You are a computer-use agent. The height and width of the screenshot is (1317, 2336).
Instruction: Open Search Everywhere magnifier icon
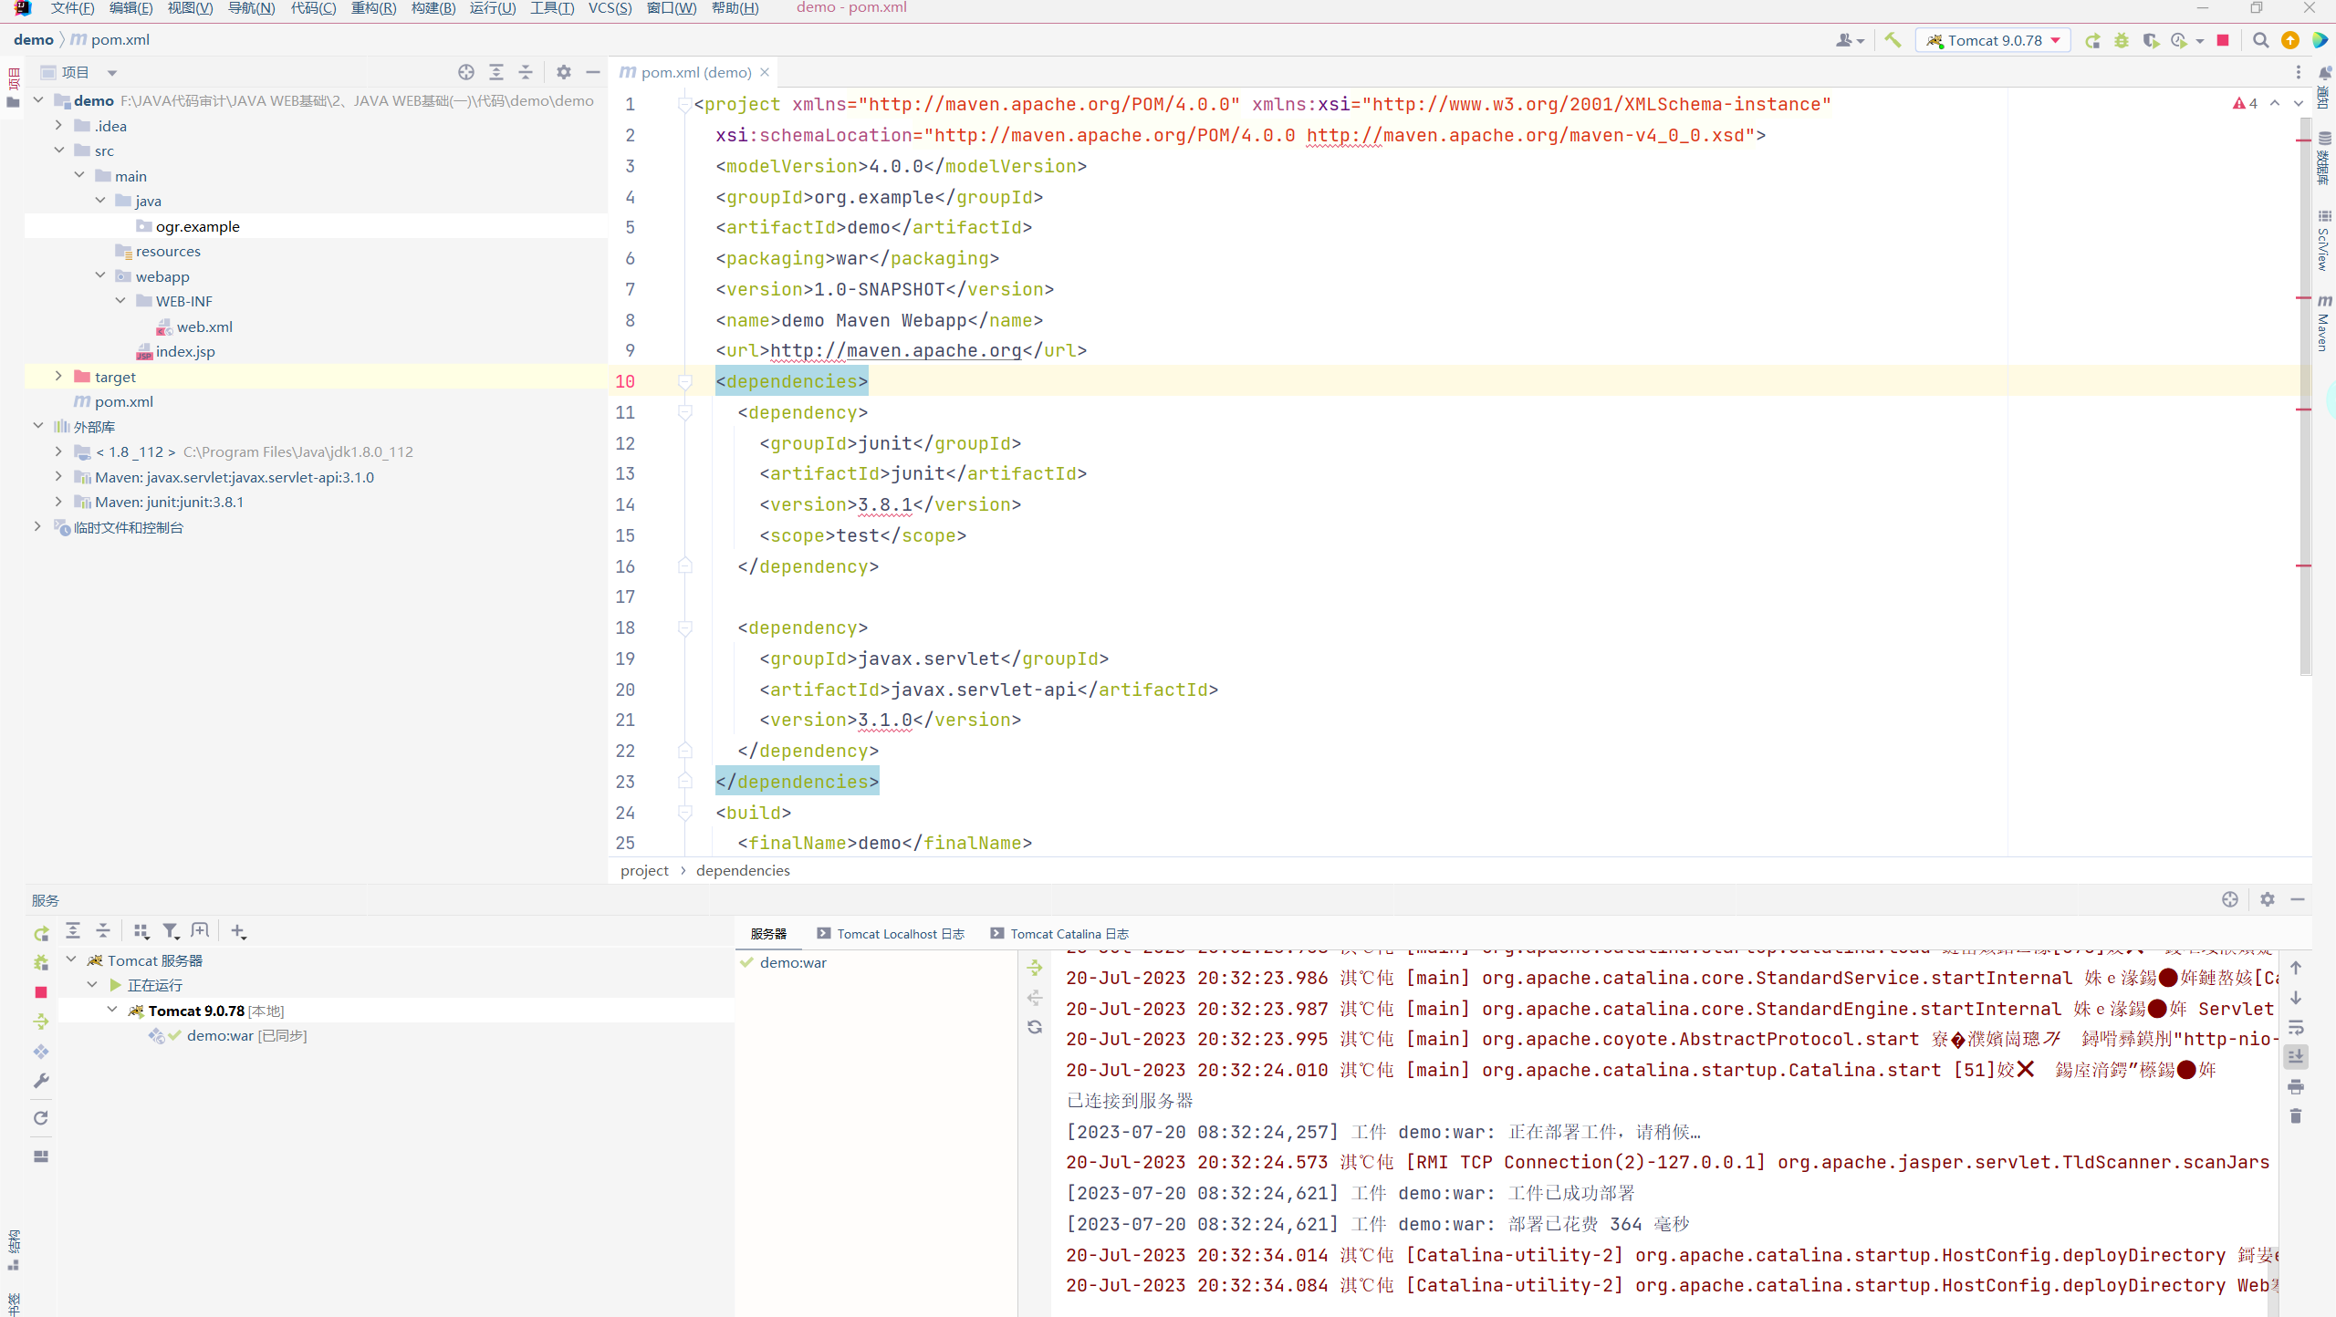2261,40
